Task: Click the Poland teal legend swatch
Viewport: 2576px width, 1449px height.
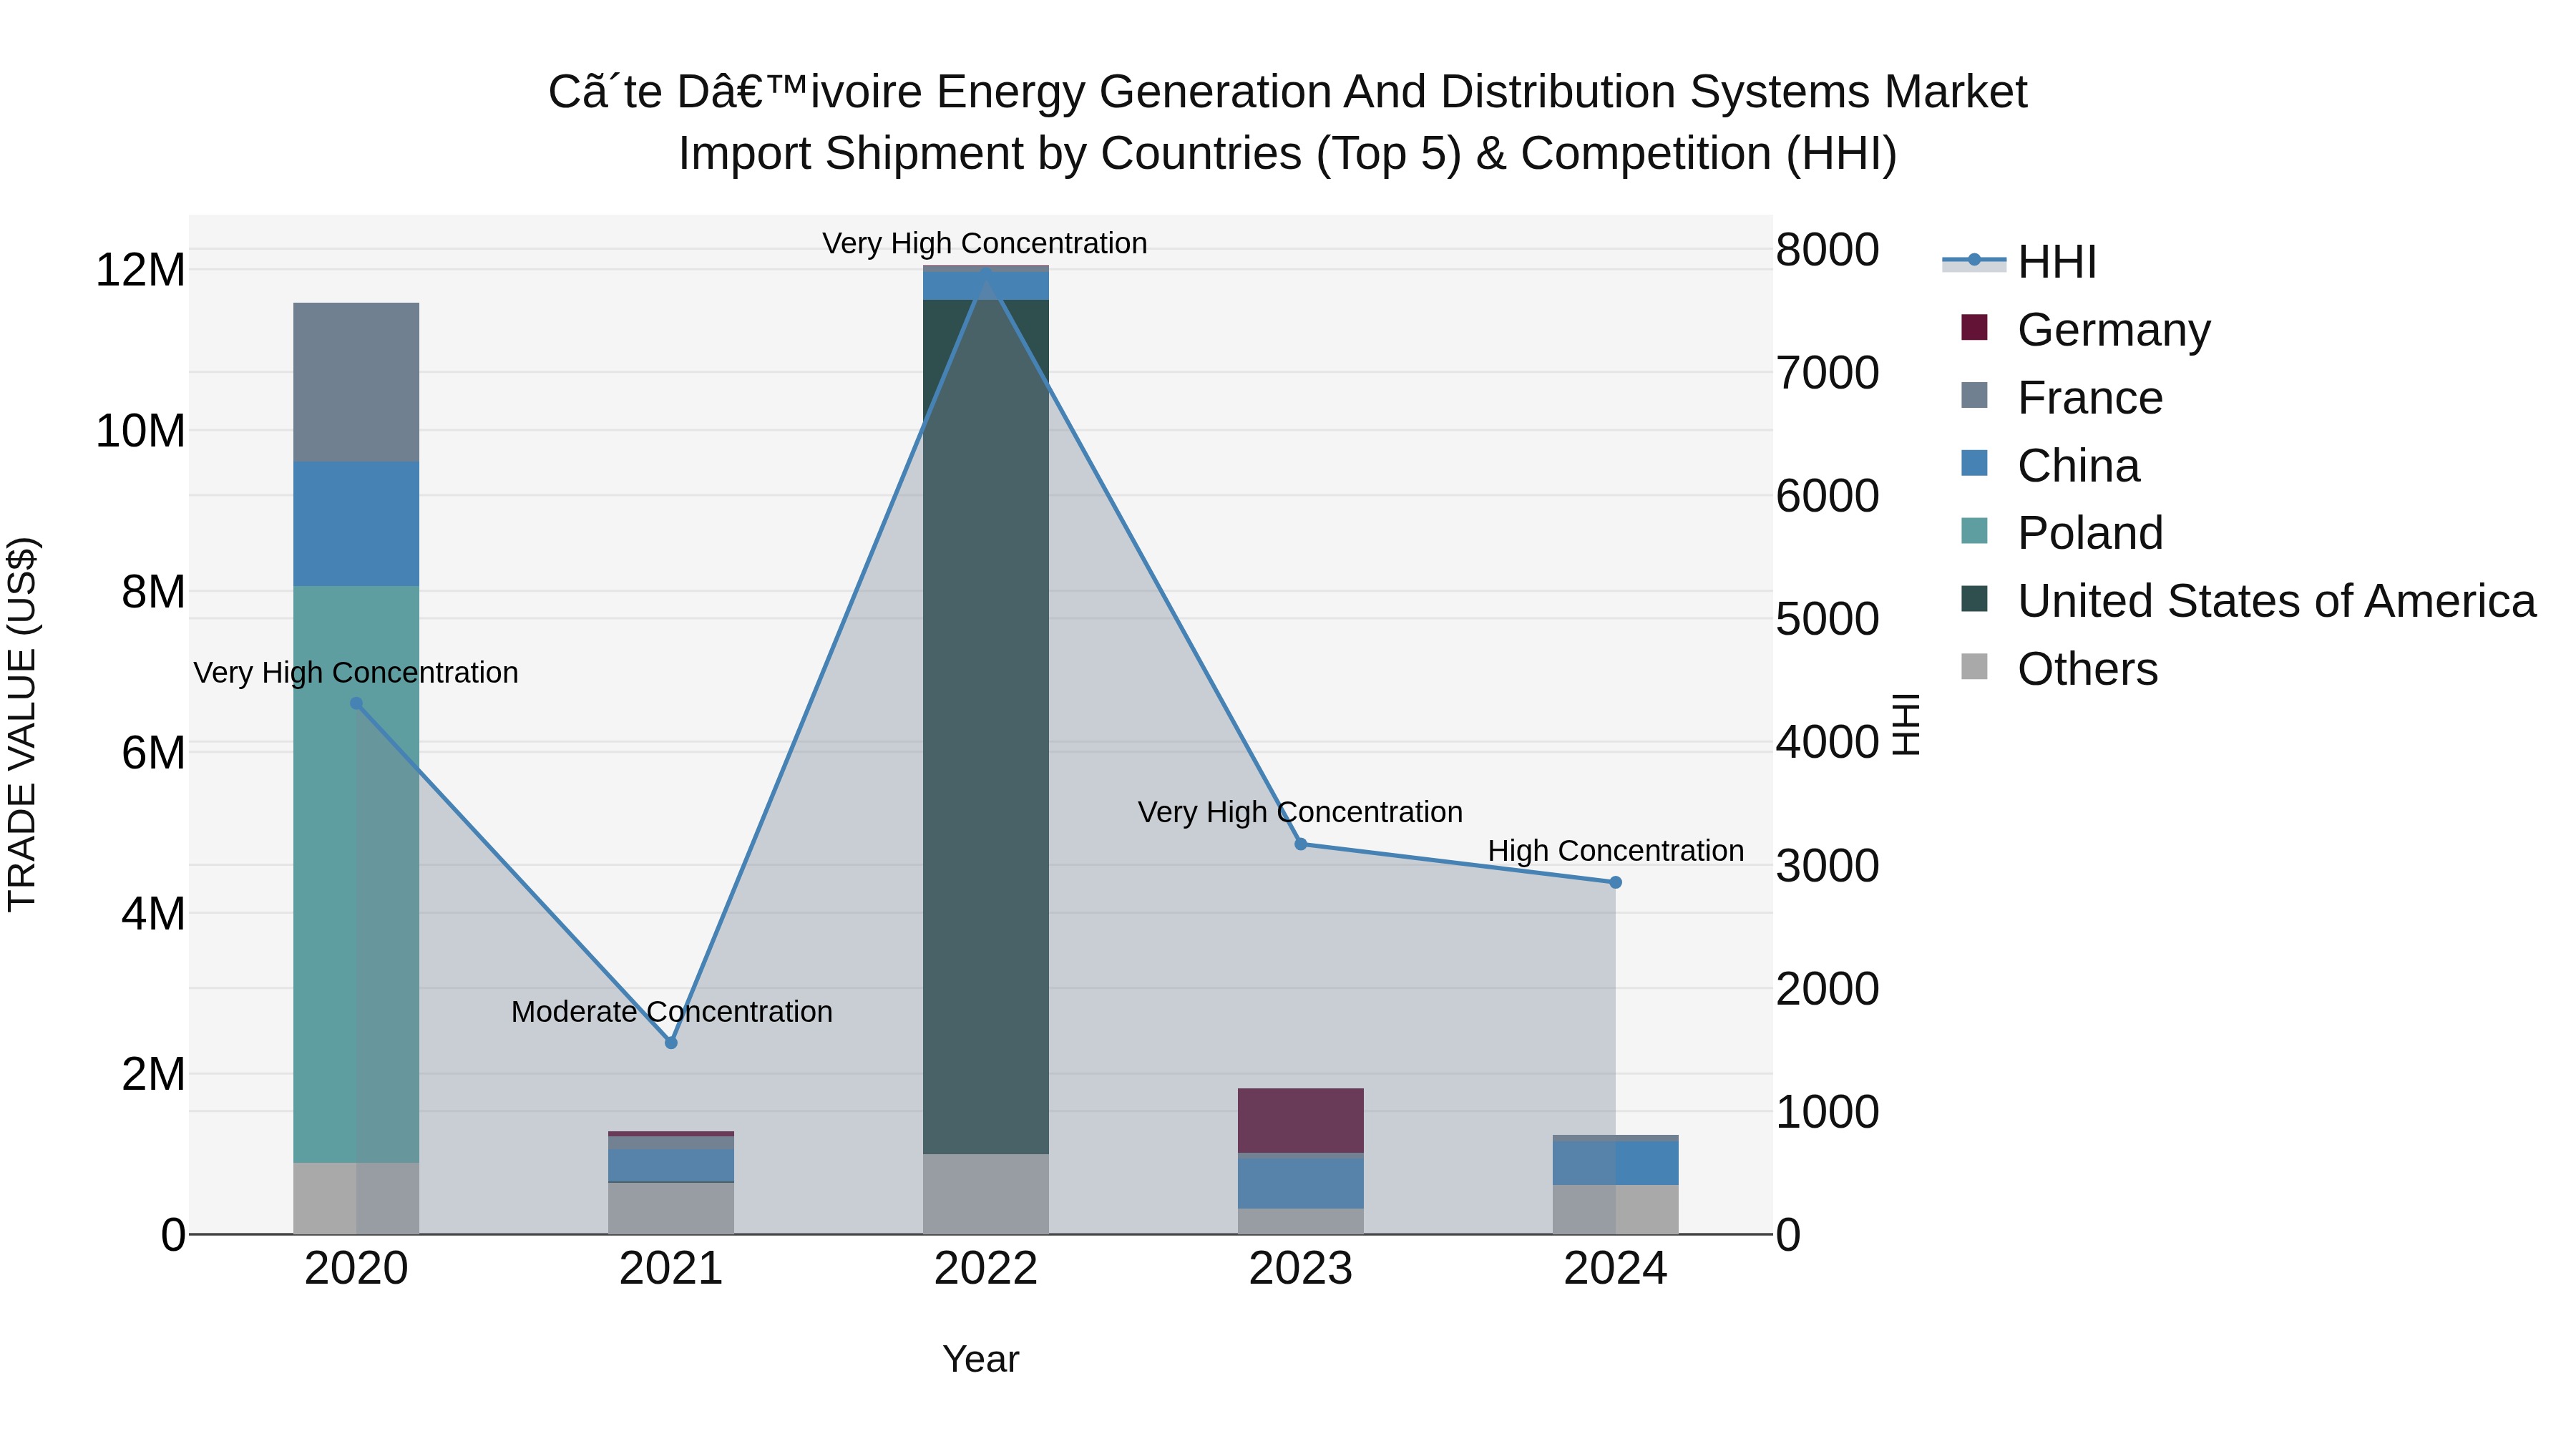Action: click(1974, 531)
